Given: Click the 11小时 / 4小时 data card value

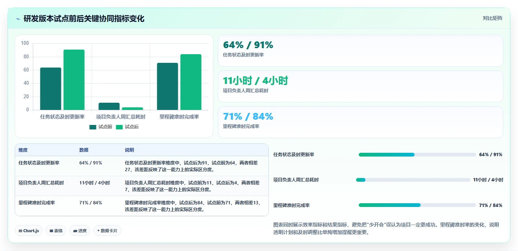Looking at the screenshot, I should pyautogui.click(x=256, y=81).
